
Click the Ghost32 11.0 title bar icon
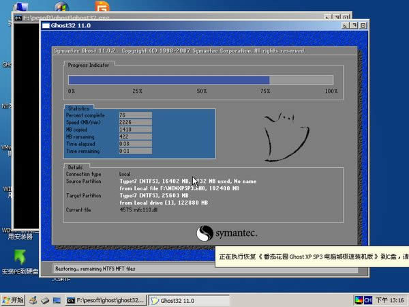pyautogui.click(x=46, y=26)
